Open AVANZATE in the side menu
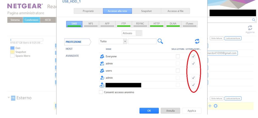Screen dimensions: 258x118 click(72, 56)
